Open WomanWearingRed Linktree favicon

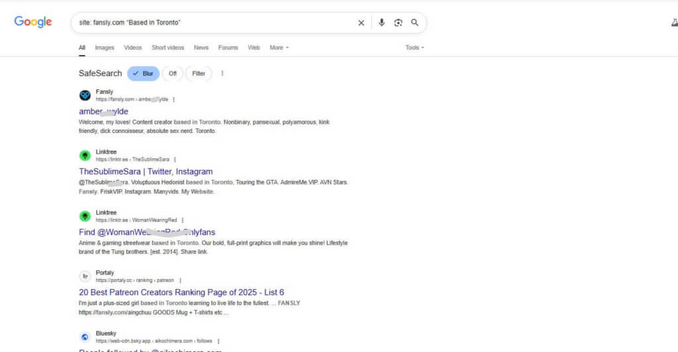[85, 216]
